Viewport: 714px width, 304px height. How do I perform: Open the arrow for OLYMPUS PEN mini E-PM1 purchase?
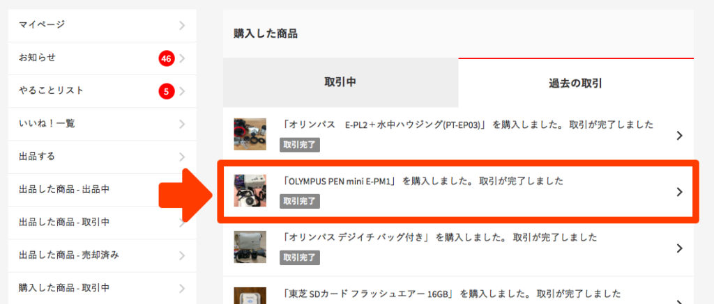tap(679, 192)
